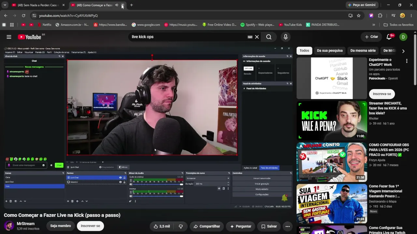Open the YouTube Kids bookmark

pos(290,25)
